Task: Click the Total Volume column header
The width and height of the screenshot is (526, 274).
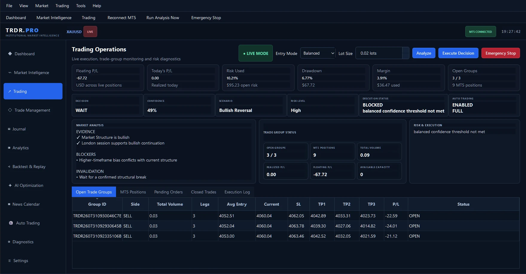Action: coord(170,204)
